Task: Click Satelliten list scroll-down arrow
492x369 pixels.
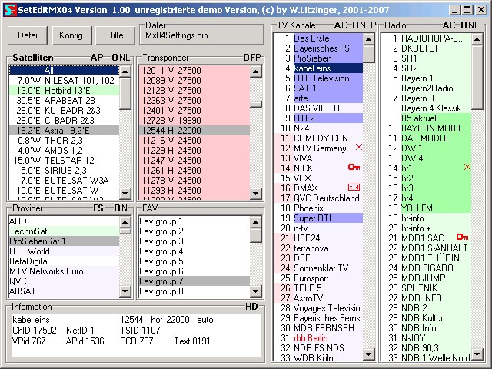Action: (x=125, y=193)
